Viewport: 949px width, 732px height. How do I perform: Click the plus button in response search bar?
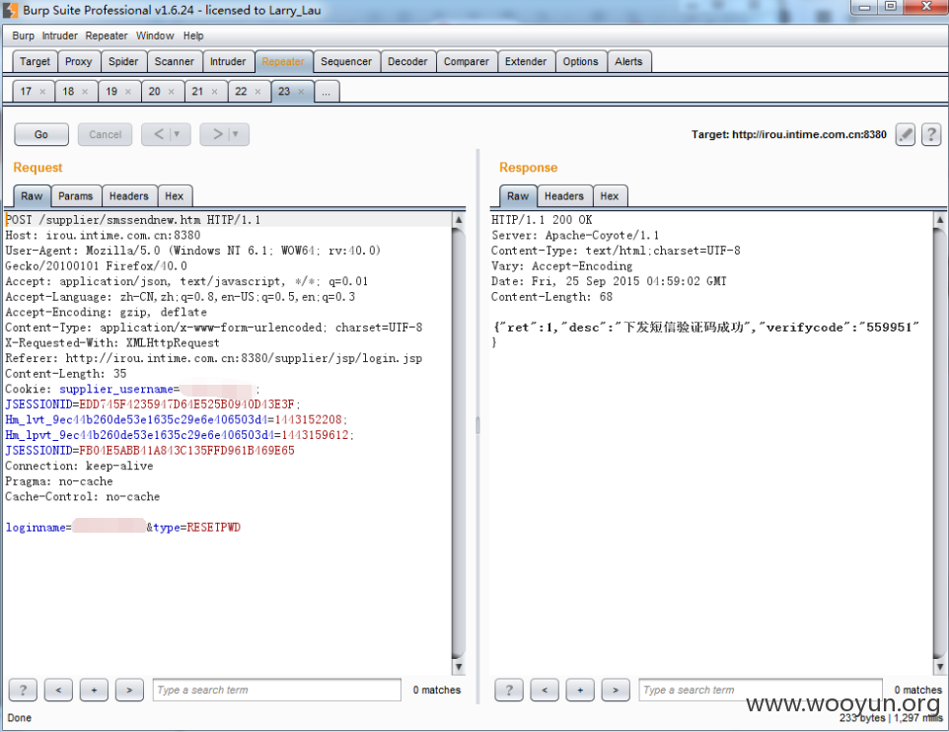click(580, 690)
